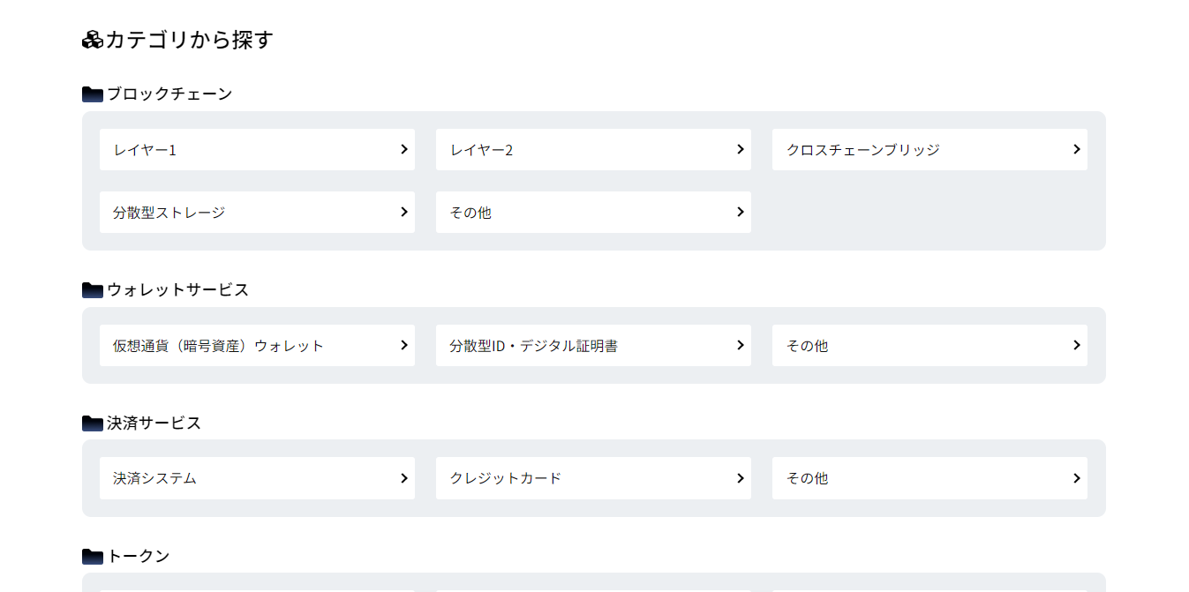1189x592 pixels.
Task: Click the folder icon next to ウォレットサービス
Action: tap(93, 290)
